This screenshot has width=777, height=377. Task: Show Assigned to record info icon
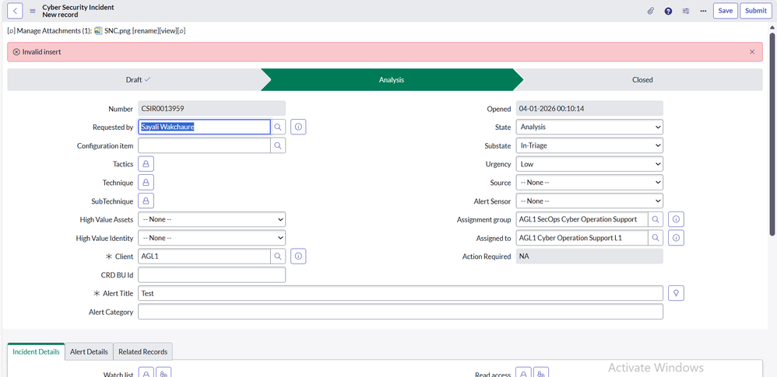pyautogui.click(x=677, y=238)
